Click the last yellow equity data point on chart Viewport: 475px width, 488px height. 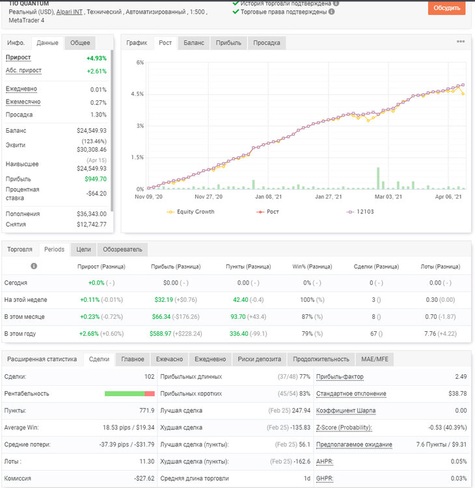coord(463,94)
